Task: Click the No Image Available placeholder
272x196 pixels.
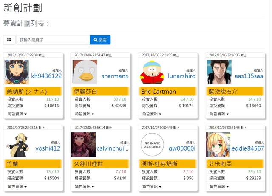Action: [152, 145]
